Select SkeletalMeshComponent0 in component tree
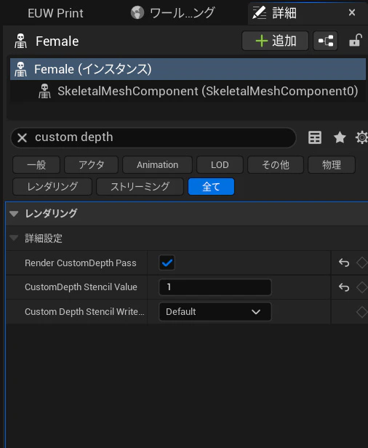Viewport: 368px width, 448px height. [x=199, y=91]
